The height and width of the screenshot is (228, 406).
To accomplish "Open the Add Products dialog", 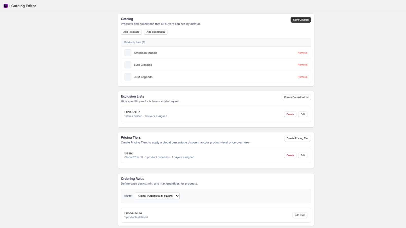I will (x=131, y=32).
